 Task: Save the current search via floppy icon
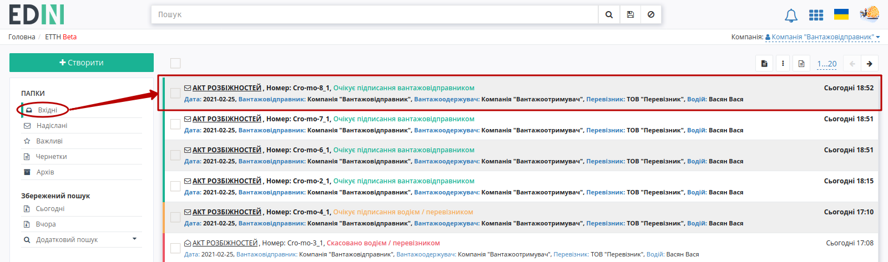630,14
